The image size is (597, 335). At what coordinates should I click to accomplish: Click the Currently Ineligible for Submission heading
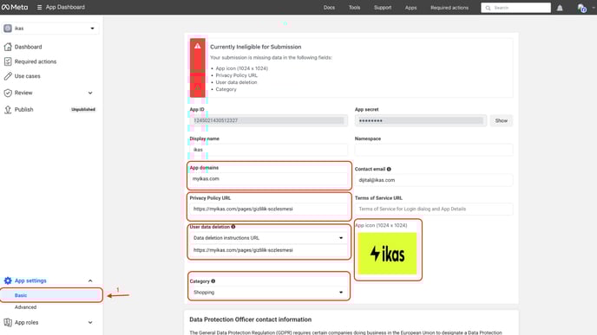coord(255,47)
